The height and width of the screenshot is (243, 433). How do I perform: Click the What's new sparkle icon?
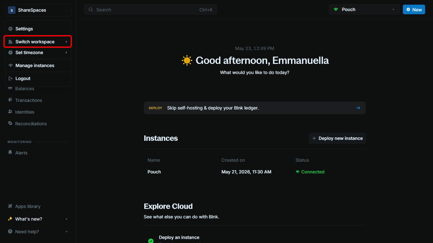click(x=10, y=219)
